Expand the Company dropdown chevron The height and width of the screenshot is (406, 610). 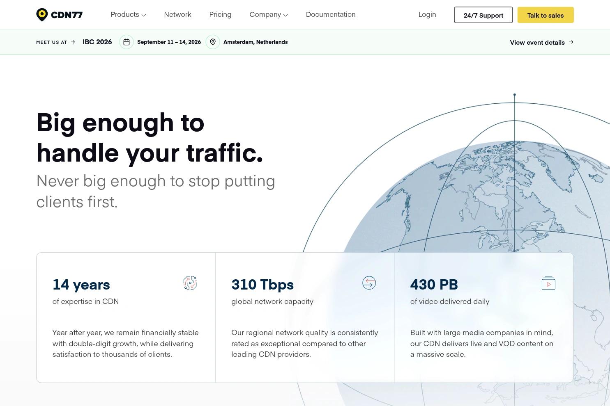click(285, 15)
